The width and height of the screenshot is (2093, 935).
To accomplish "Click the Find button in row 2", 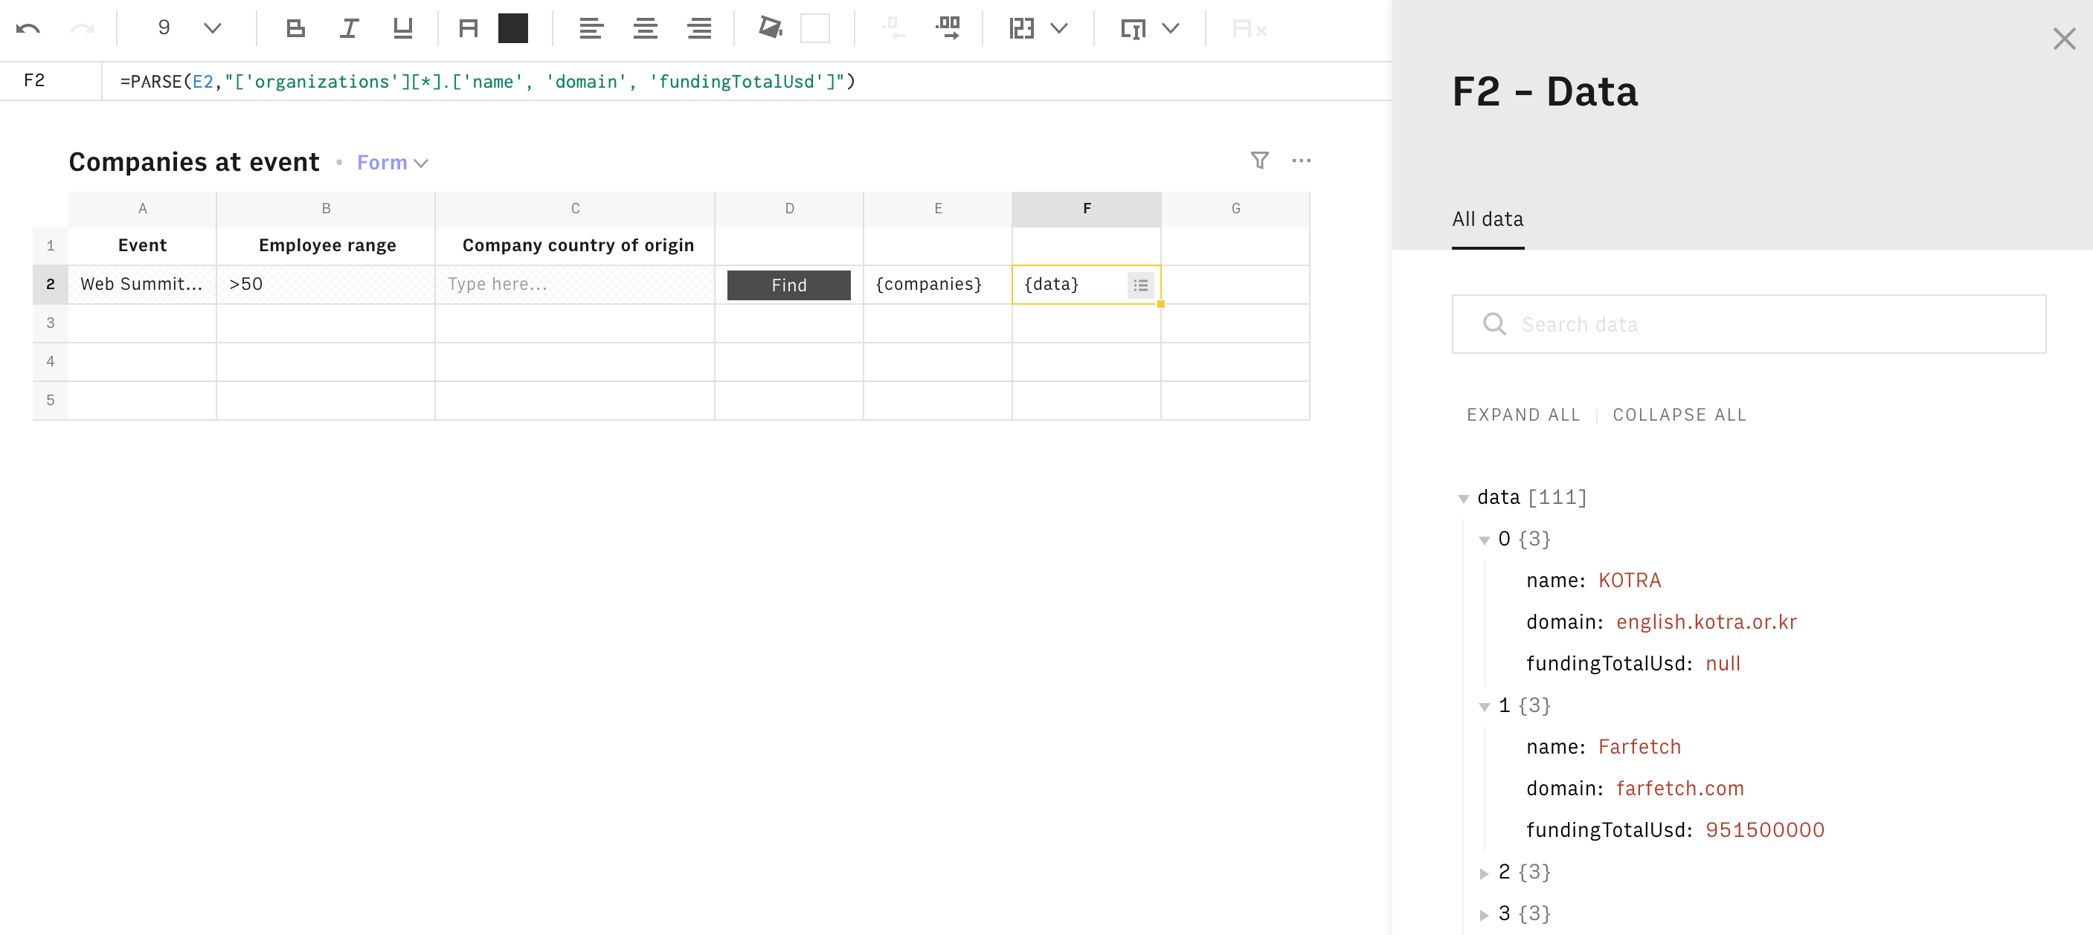I will pyautogui.click(x=788, y=282).
